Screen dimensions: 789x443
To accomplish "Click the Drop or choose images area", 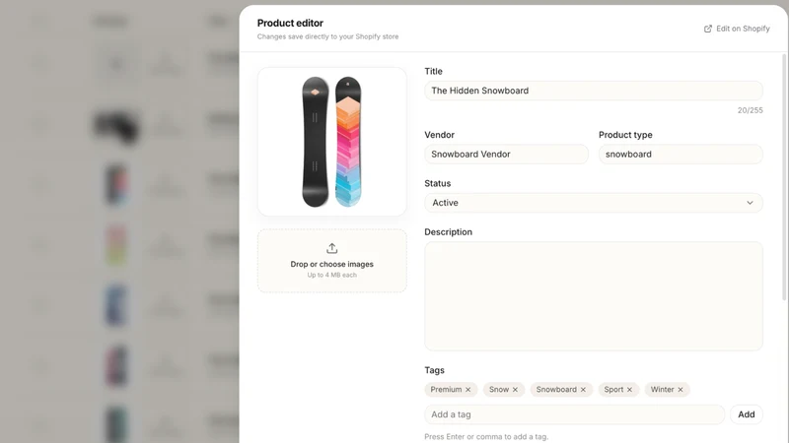I will pos(332,261).
